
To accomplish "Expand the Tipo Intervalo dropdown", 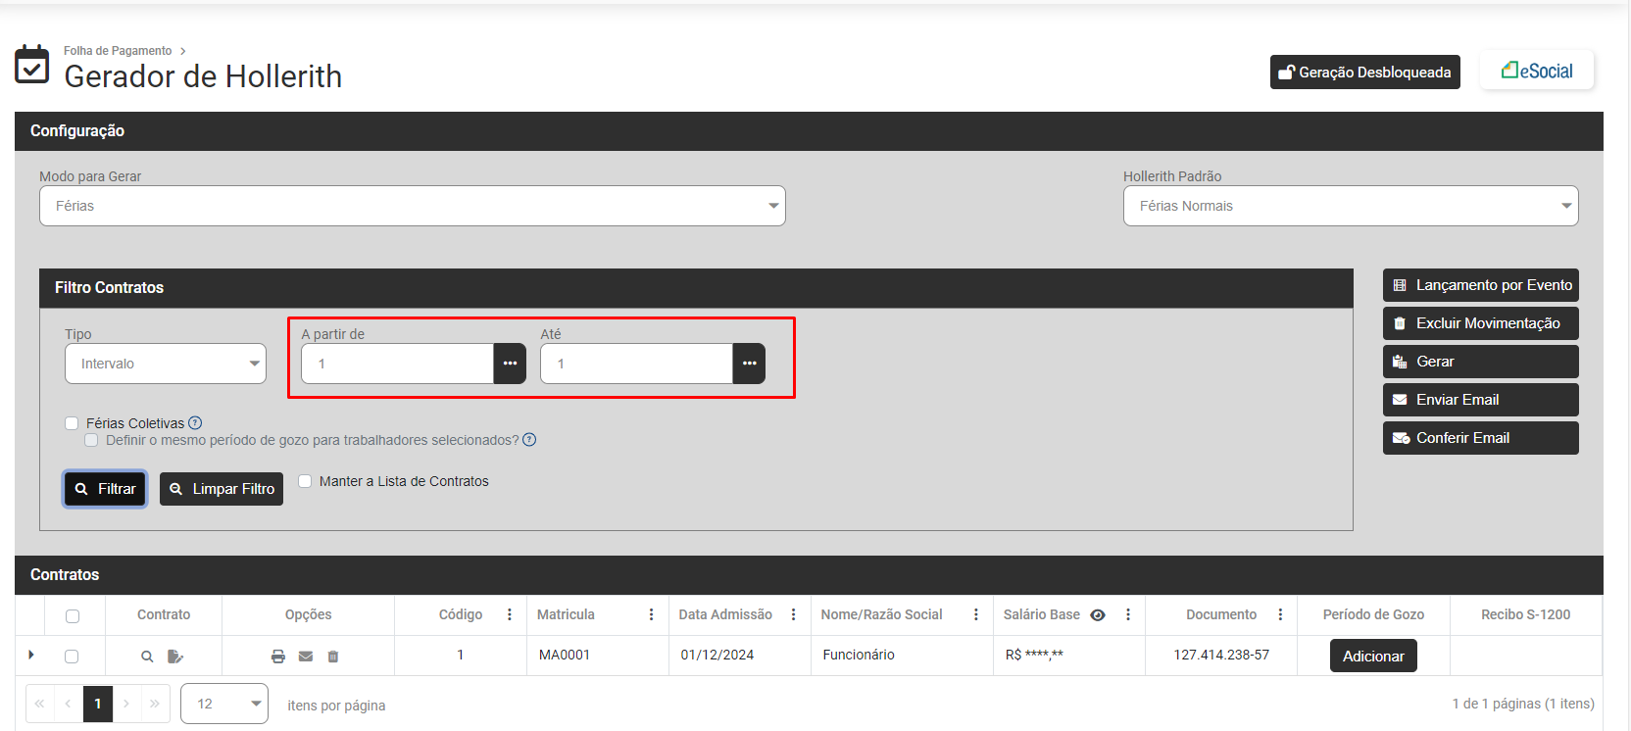I will pyautogui.click(x=166, y=364).
